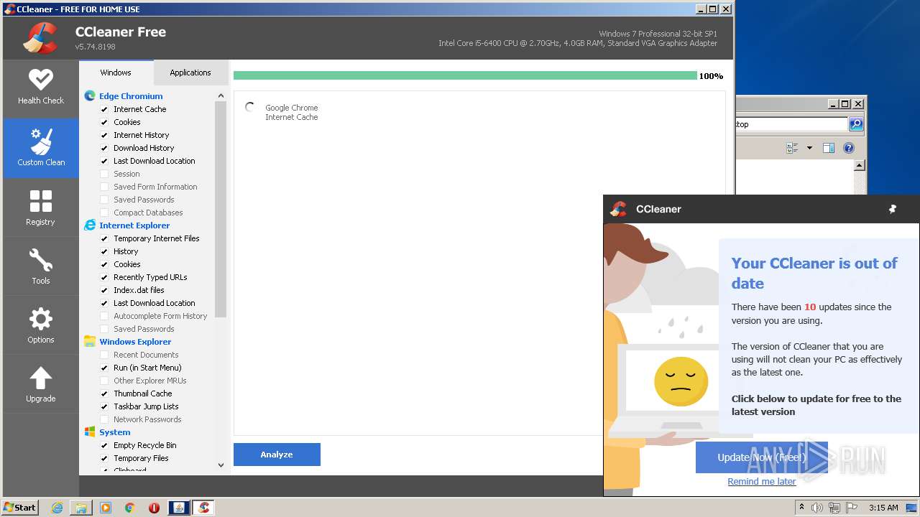Uncheck Temporary Internet Files

[x=104, y=238]
